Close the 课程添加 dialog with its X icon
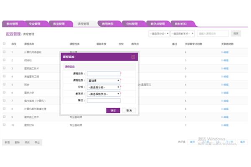The image size is (251, 167). coord(133,57)
